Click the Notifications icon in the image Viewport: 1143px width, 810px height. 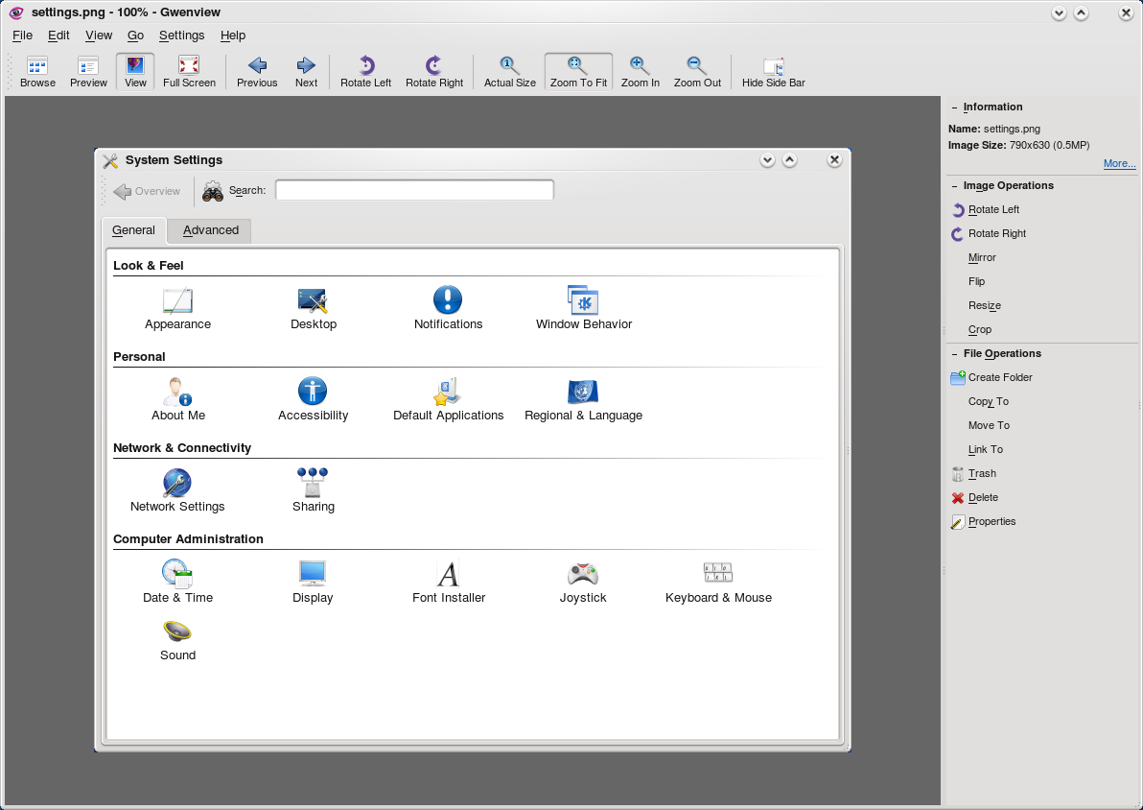coord(448,309)
